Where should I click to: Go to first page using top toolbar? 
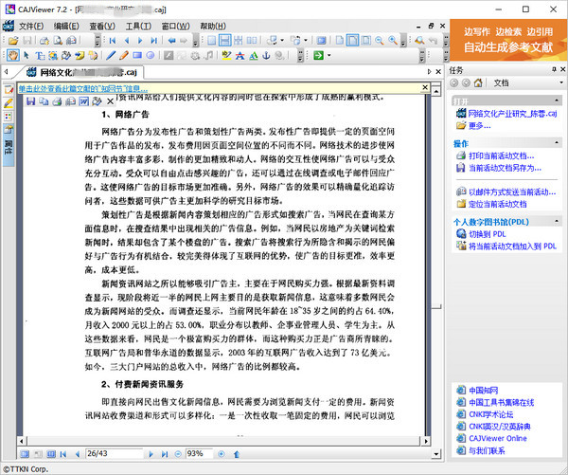113,40
